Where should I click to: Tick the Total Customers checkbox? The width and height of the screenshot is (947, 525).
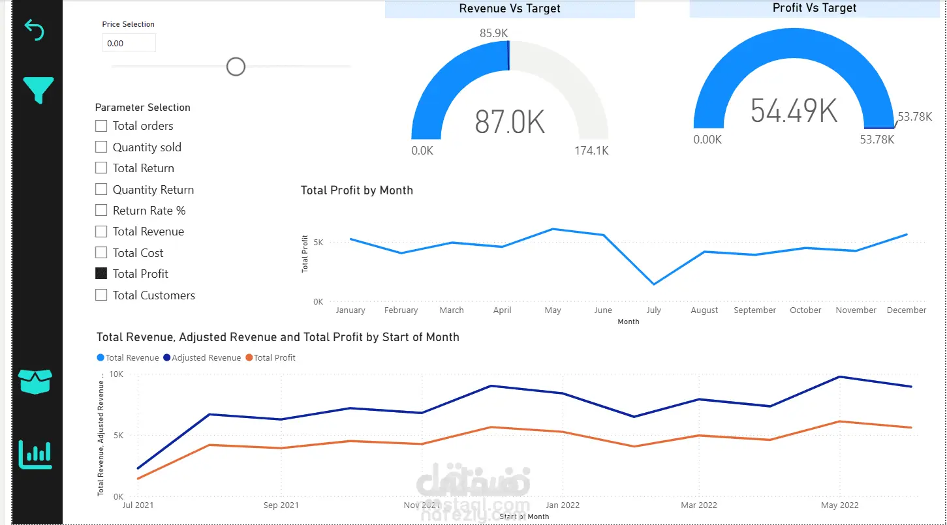[x=101, y=295]
